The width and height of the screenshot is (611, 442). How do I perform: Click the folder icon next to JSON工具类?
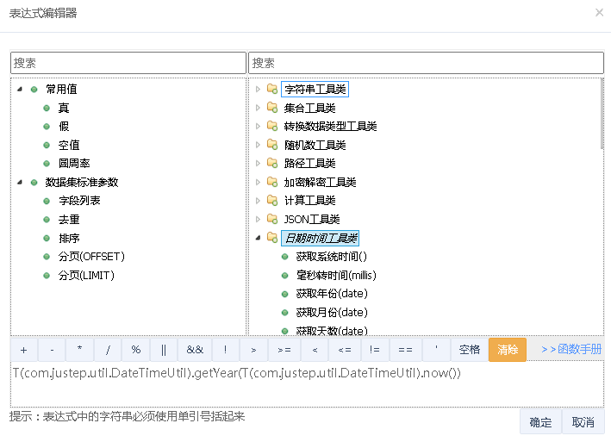272,219
